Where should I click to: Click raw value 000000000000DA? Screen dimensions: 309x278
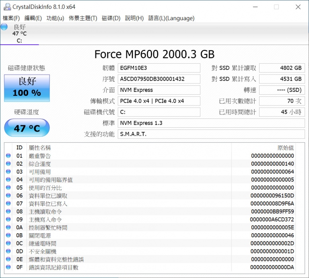[x=272, y=267]
